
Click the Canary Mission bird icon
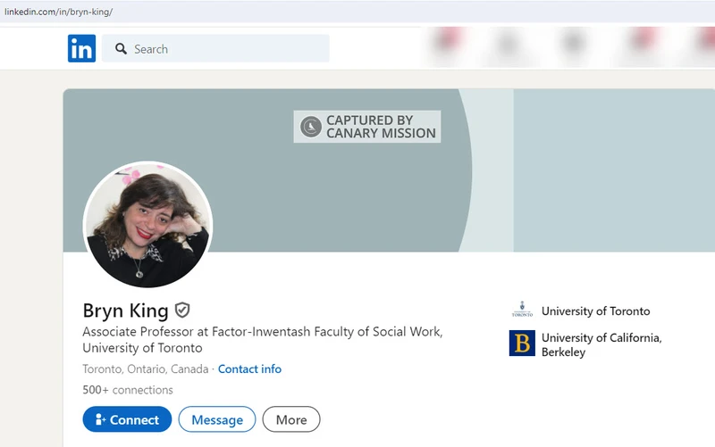[310, 127]
